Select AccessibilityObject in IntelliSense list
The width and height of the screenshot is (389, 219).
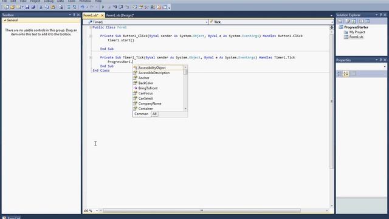tap(158, 68)
